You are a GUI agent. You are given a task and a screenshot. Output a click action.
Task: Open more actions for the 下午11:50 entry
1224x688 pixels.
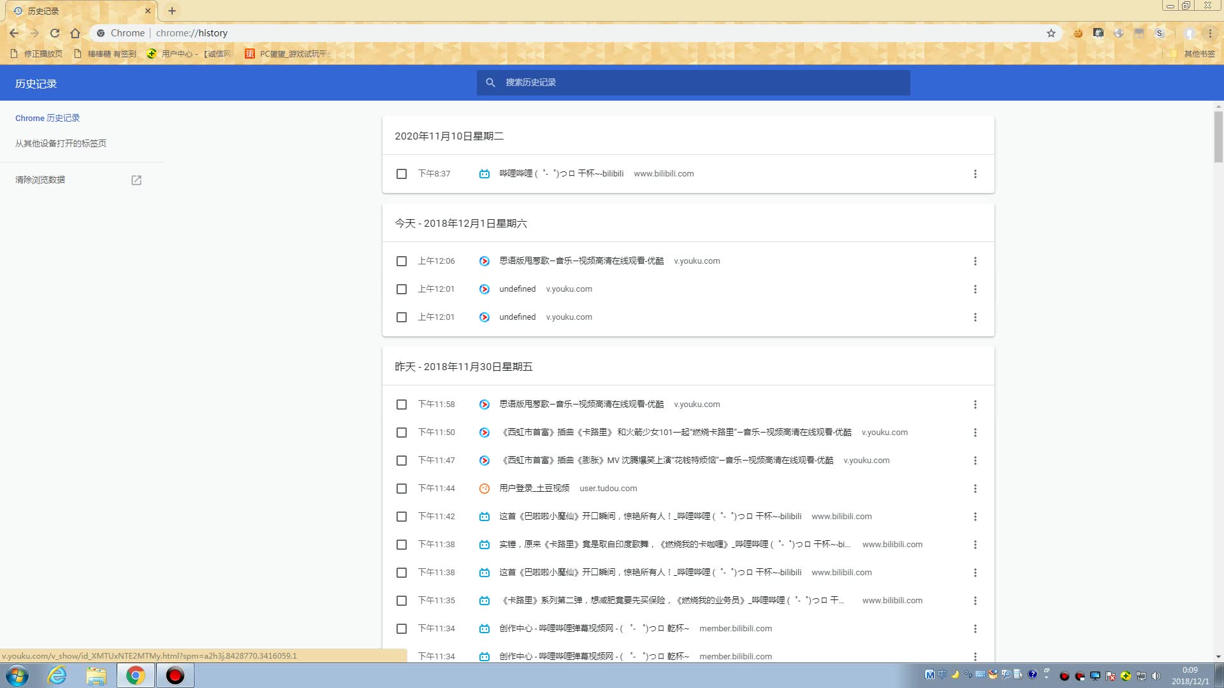pyautogui.click(x=975, y=433)
